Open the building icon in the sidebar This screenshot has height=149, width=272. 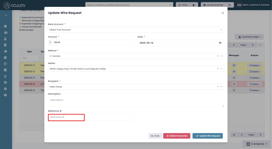pyautogui.click(x=5, y=45)
